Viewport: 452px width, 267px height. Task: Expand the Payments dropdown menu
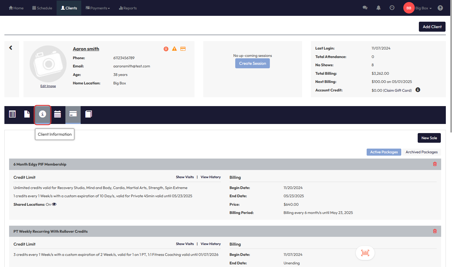98,8
